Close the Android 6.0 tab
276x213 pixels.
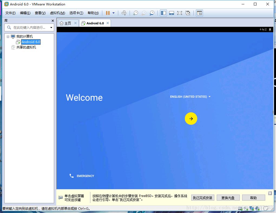[x=107, y=23]
